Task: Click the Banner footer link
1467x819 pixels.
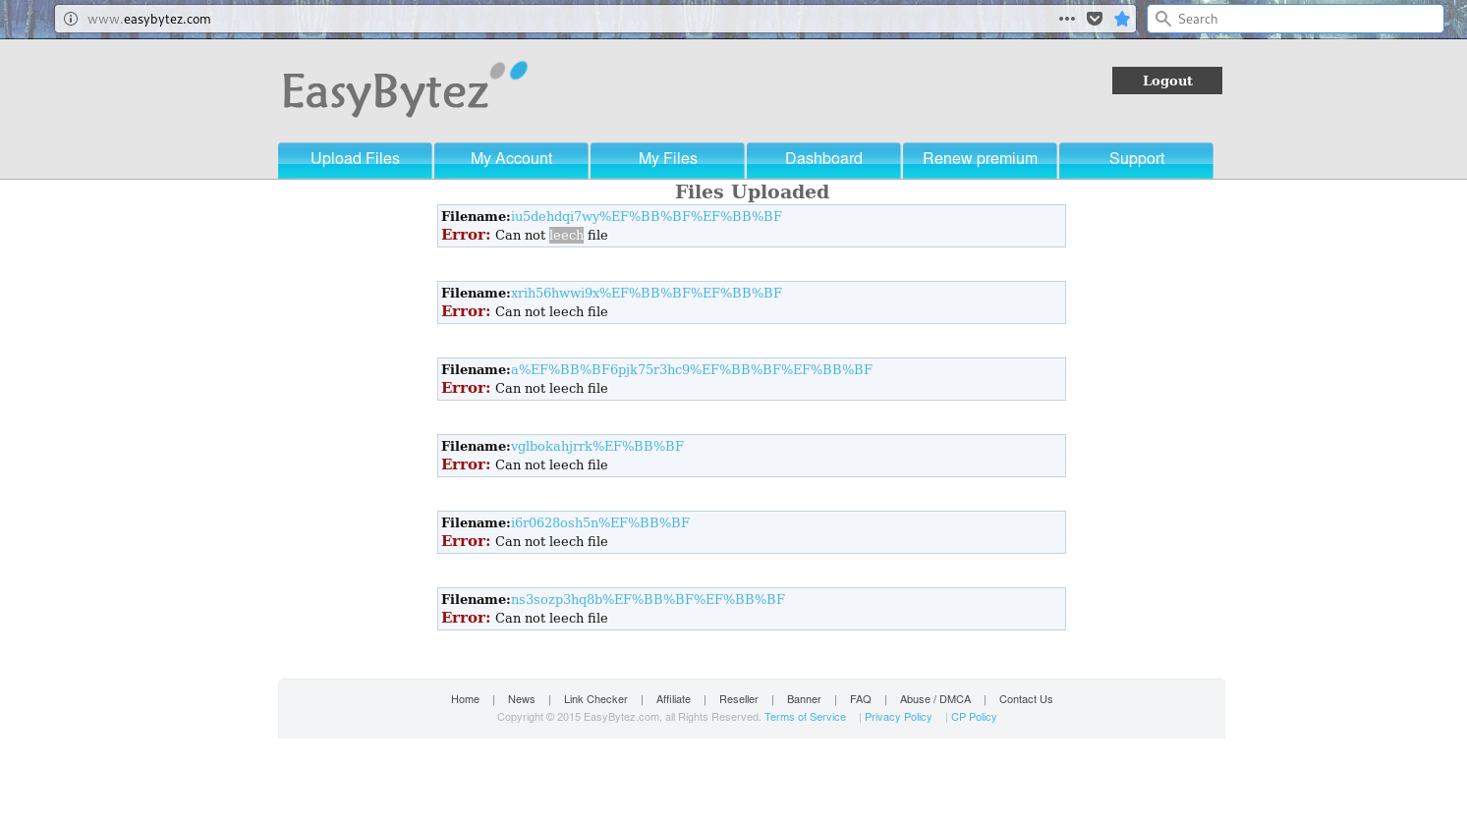Action: [x=804, y=700]
